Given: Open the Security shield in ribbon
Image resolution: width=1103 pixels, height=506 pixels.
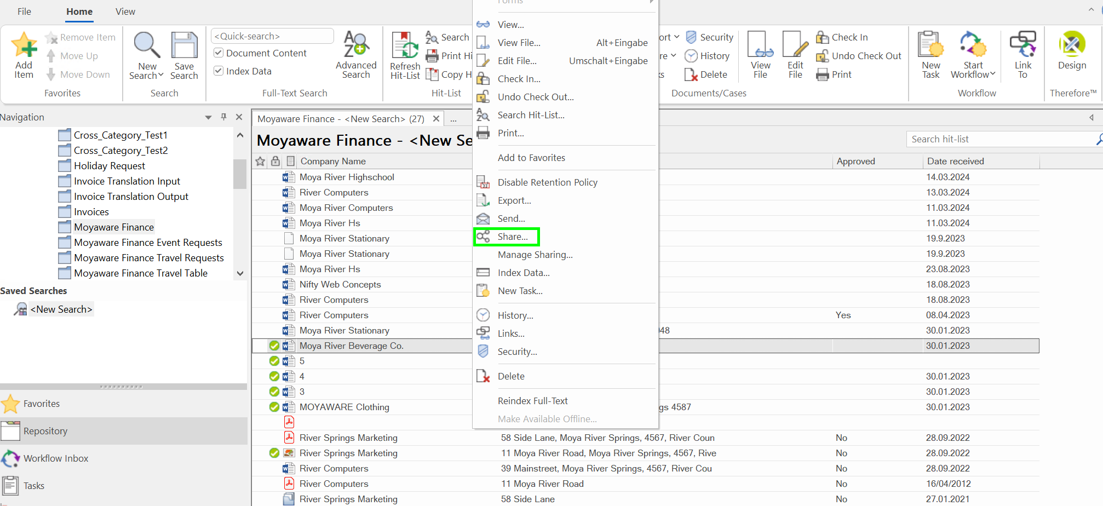Looking at the screenshot, I should [710, 37].
